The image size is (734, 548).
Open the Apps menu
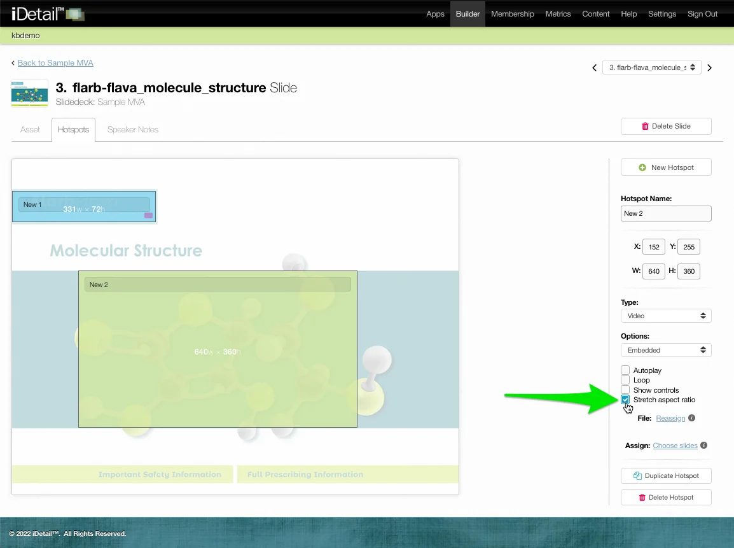point(435,13)
